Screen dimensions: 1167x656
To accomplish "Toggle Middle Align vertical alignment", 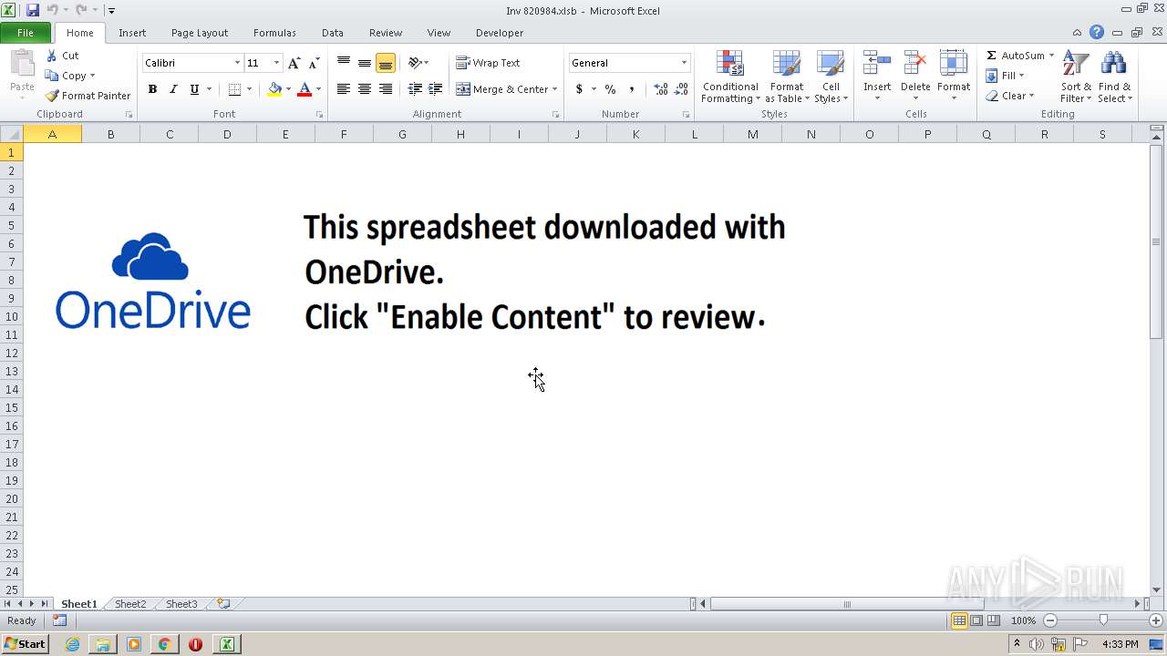I will click(365, 63).
